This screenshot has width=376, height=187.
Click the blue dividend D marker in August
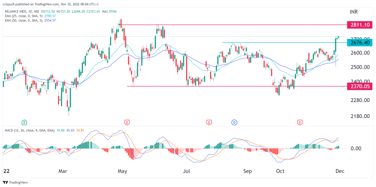click(234, 123)
